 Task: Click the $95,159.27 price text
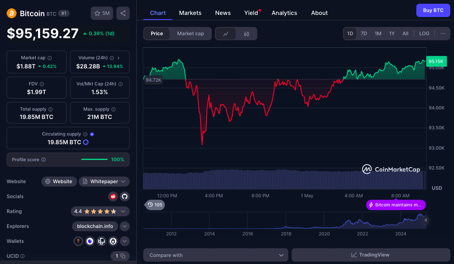[43, 34]
